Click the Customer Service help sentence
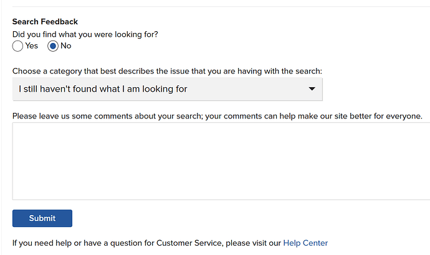The width and height of the screenshot is (430, 255). (x=170, y=243)
